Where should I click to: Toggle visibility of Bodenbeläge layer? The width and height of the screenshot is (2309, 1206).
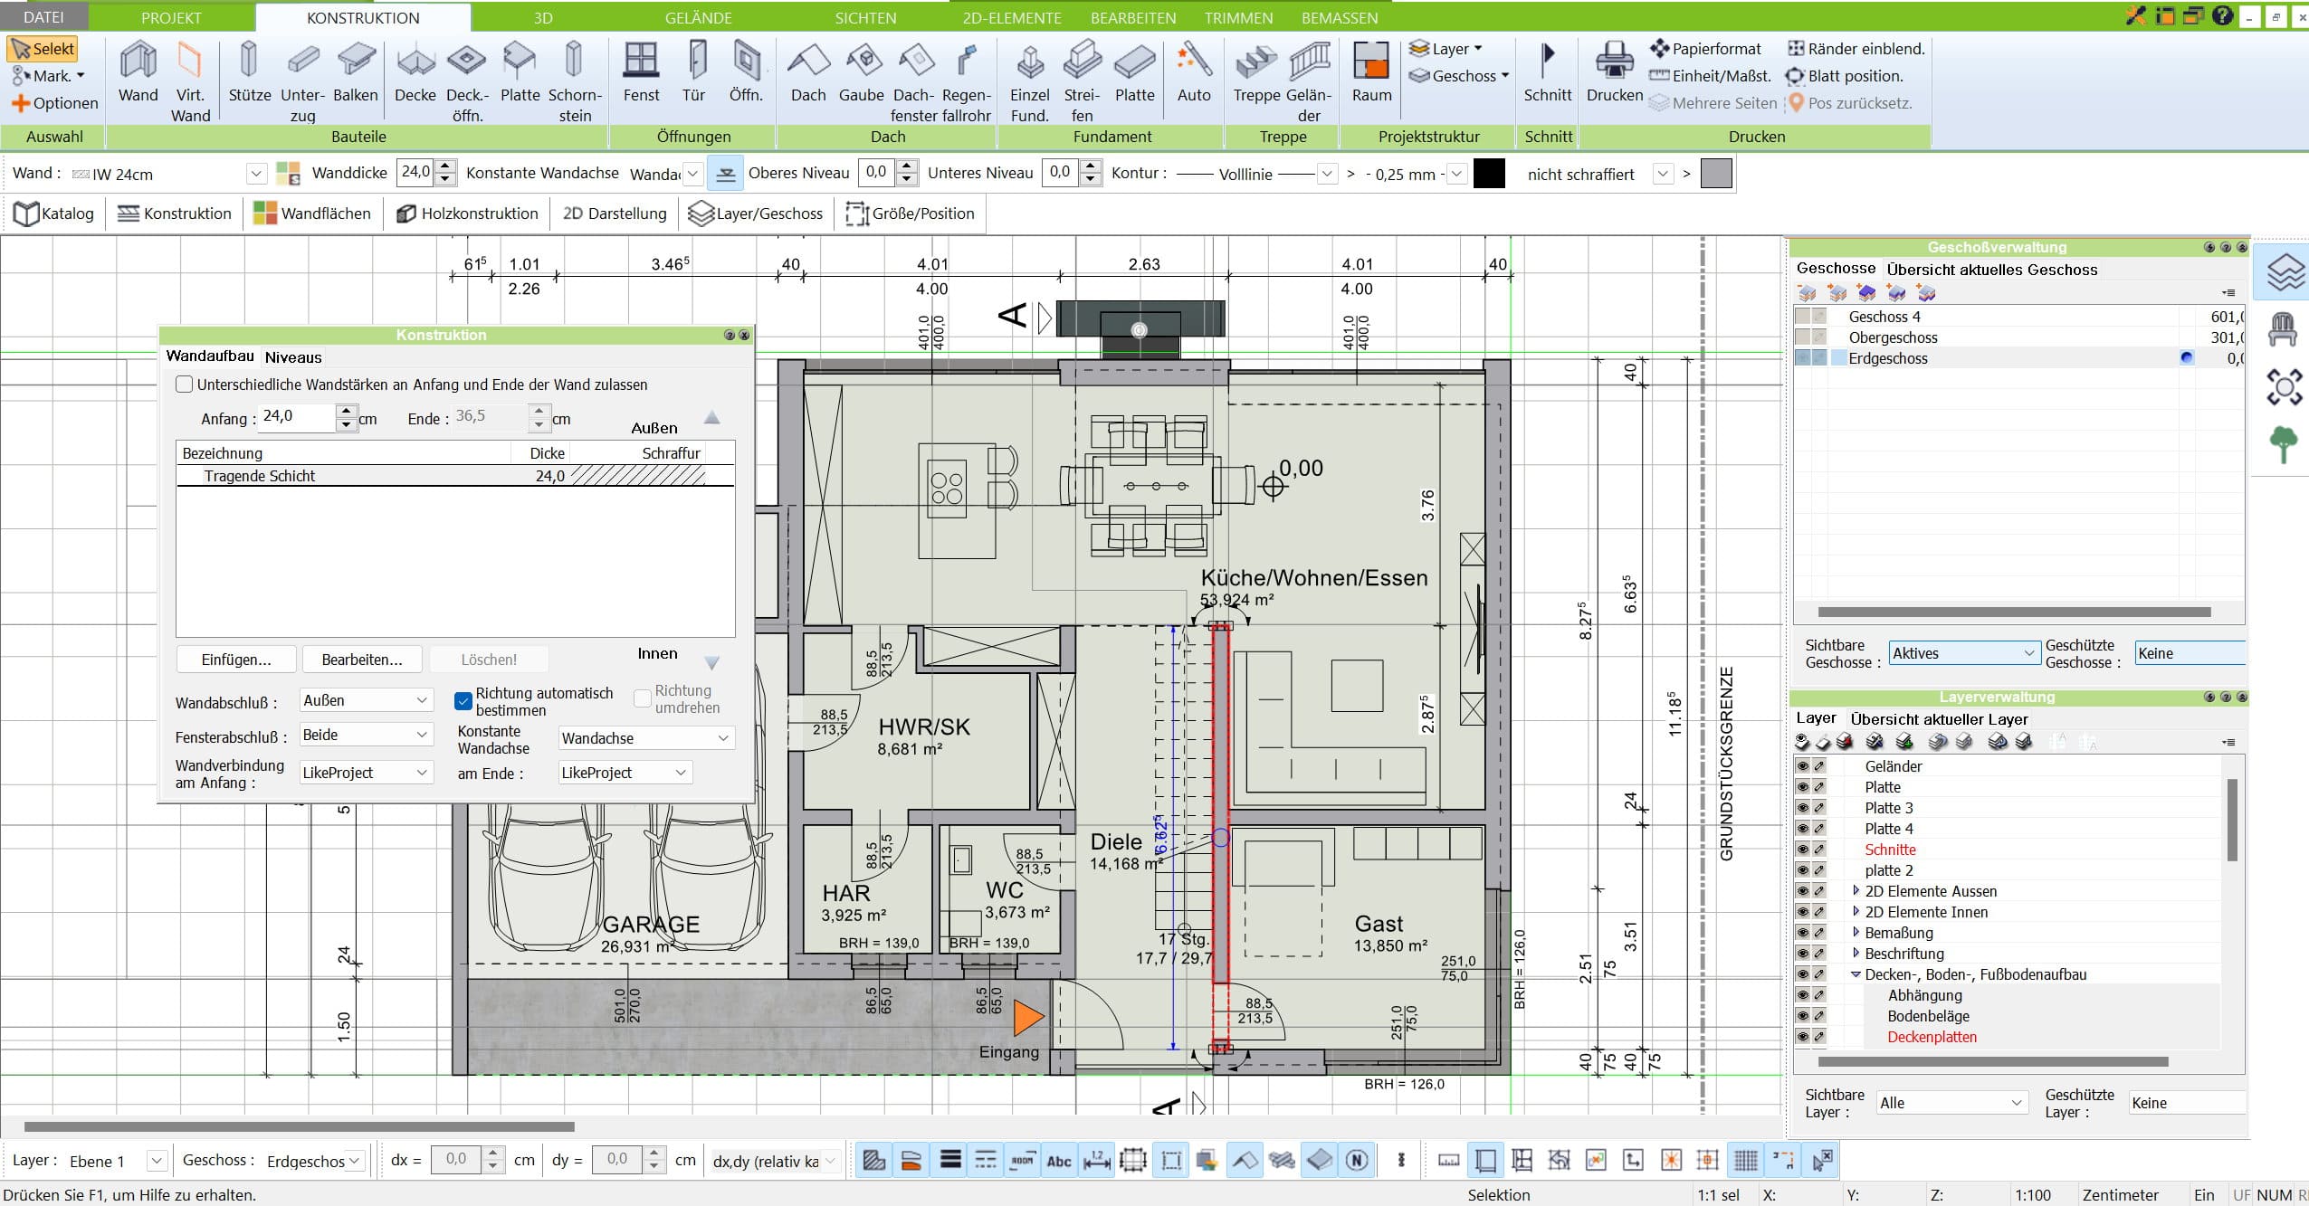pyautogui.click(x=1802, y=1016)
